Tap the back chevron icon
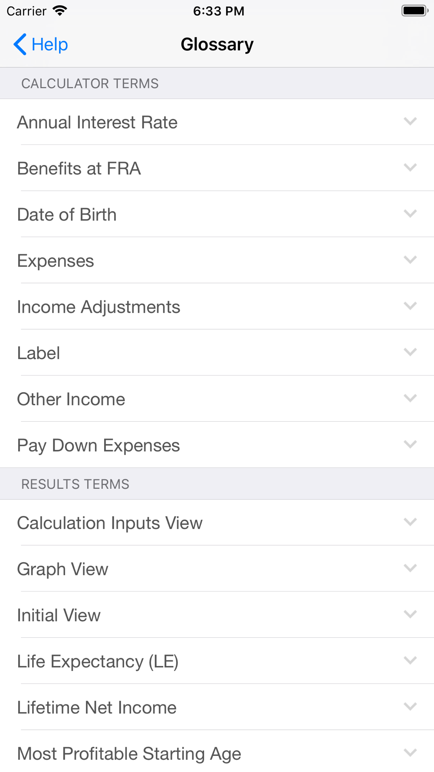The width and height of the screenshot is (434, 772). pos(20,44)
